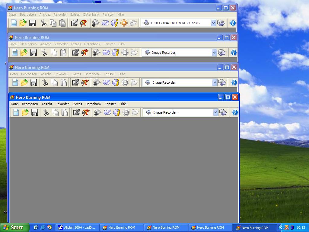Click Open file icon in front Nero window
The height and width of the screenshot is (232, 309).
point(25,112)
